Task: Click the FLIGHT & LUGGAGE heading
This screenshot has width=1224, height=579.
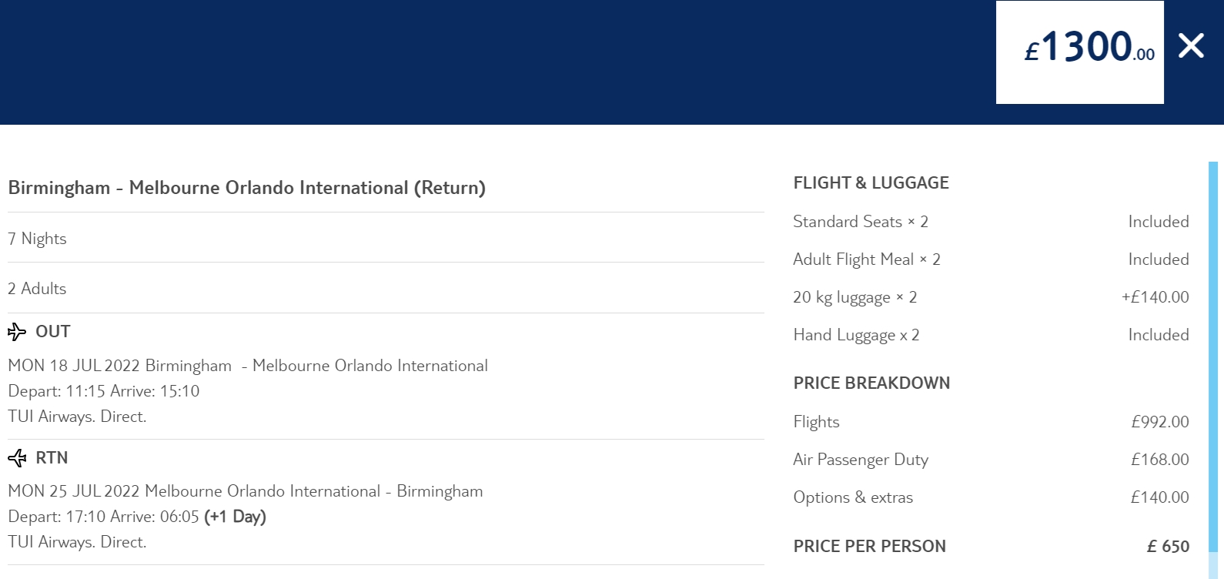Action: coord(871,183)
